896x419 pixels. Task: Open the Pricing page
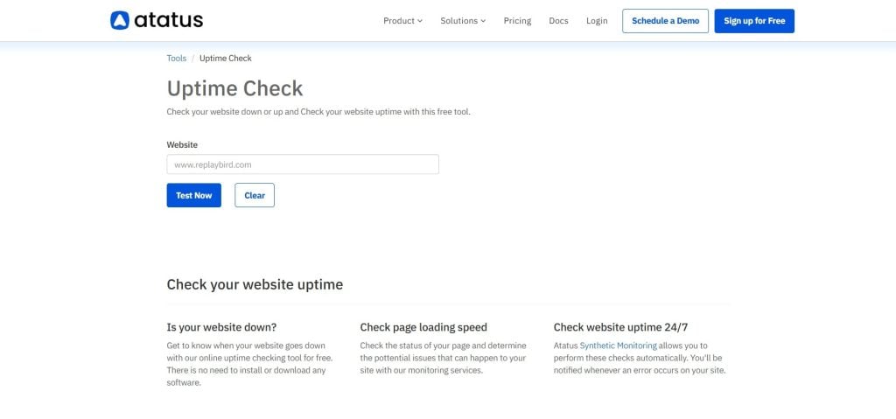(x=517, y=21)
